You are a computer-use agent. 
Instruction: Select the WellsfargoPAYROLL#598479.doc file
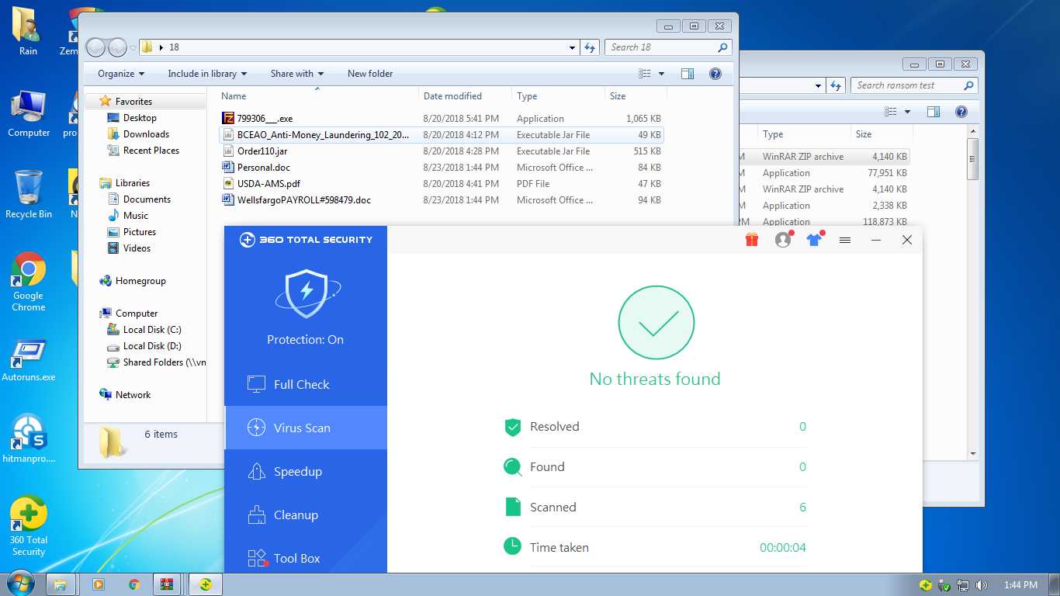[442, 200]
